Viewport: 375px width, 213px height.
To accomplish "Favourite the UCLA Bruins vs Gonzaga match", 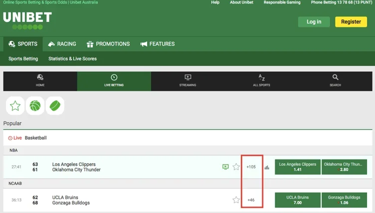I will click(x=236, y=200).
